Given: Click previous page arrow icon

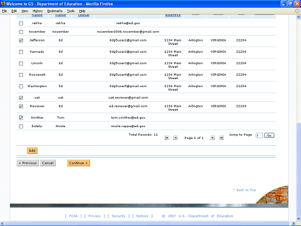Looking at the screenshot, I should pos(175,138).
